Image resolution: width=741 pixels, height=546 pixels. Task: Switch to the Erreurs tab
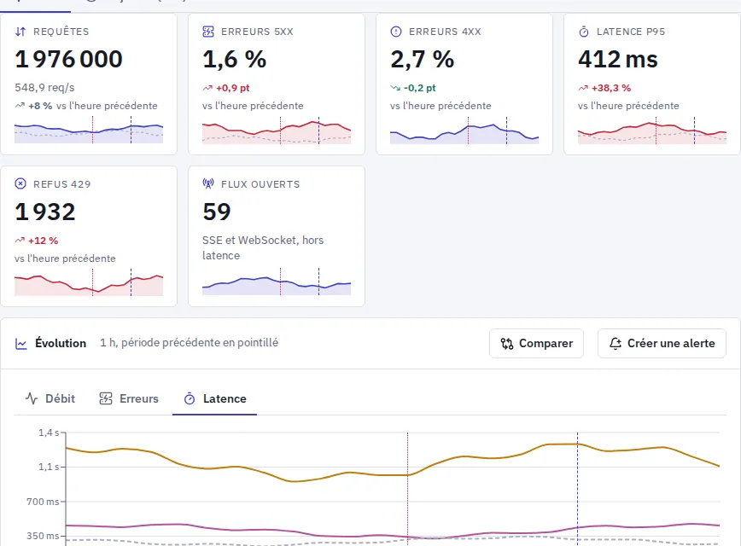[129, 398]
